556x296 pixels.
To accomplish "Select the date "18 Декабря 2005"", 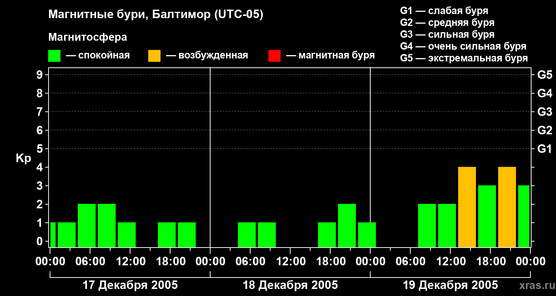I will (290, 285).
